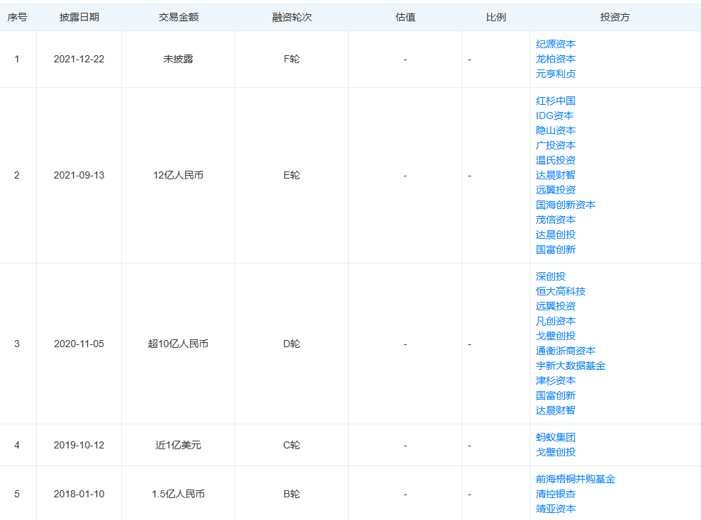Open the 宇新大数据基金 link
Image resolution: width=701 pixels, height=520 pixels.
(x=571, y=366)
